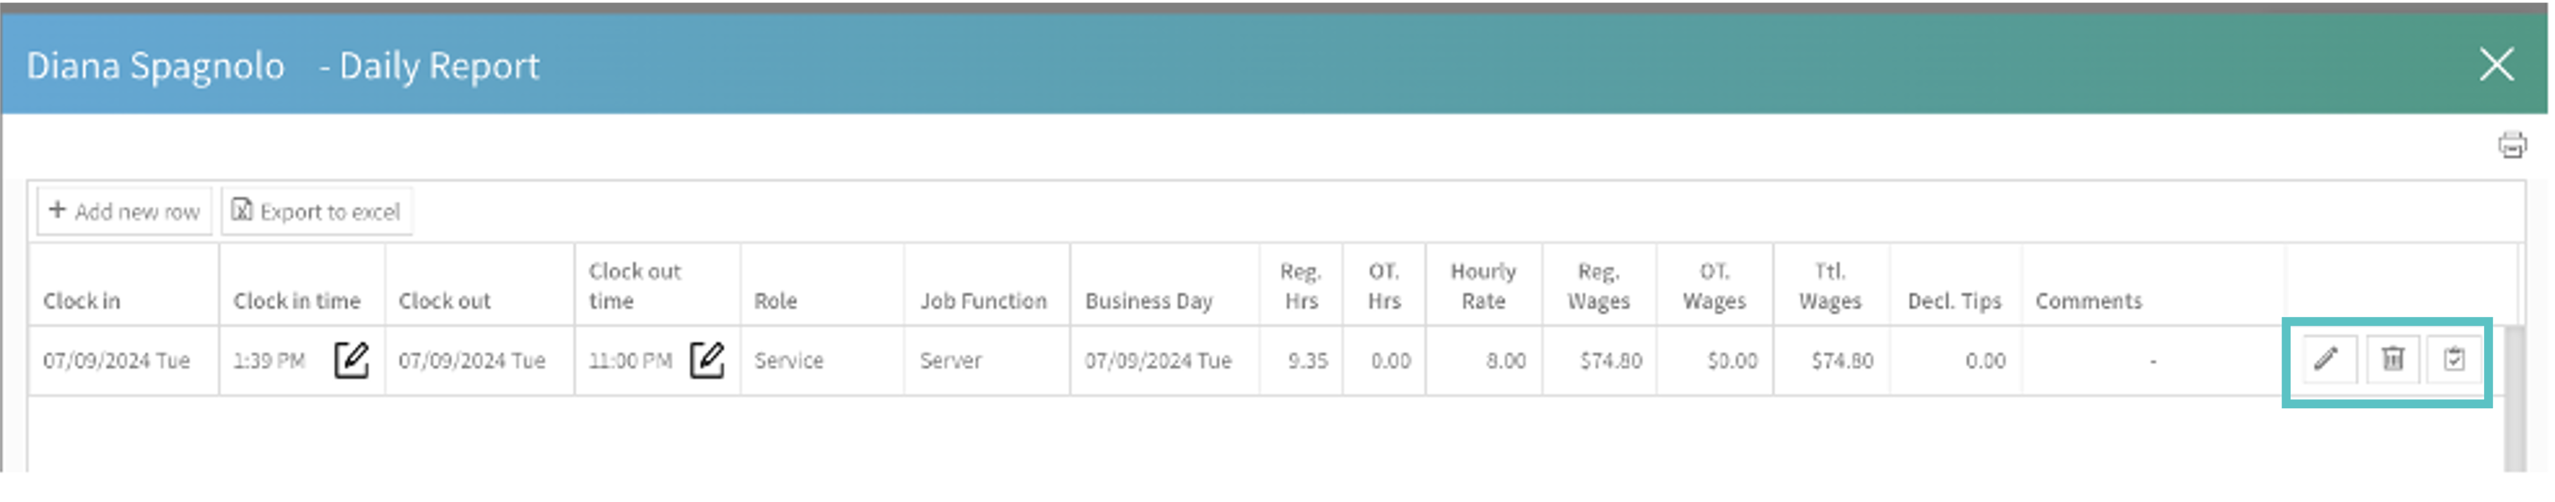
Task: Click the Role column header
Action: pyautogui.click(x=776, y=301)
